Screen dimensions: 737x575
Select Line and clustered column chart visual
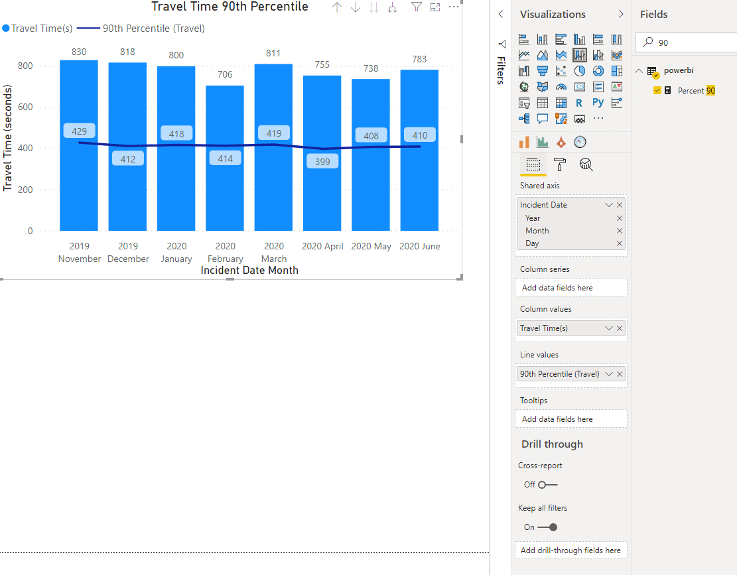click(x=598, y=56)
